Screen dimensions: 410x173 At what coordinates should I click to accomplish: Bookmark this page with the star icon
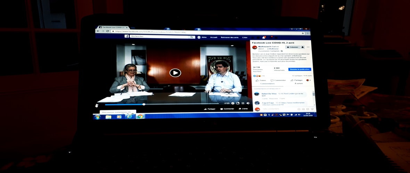pyautogui.click(x=303, y=33)
